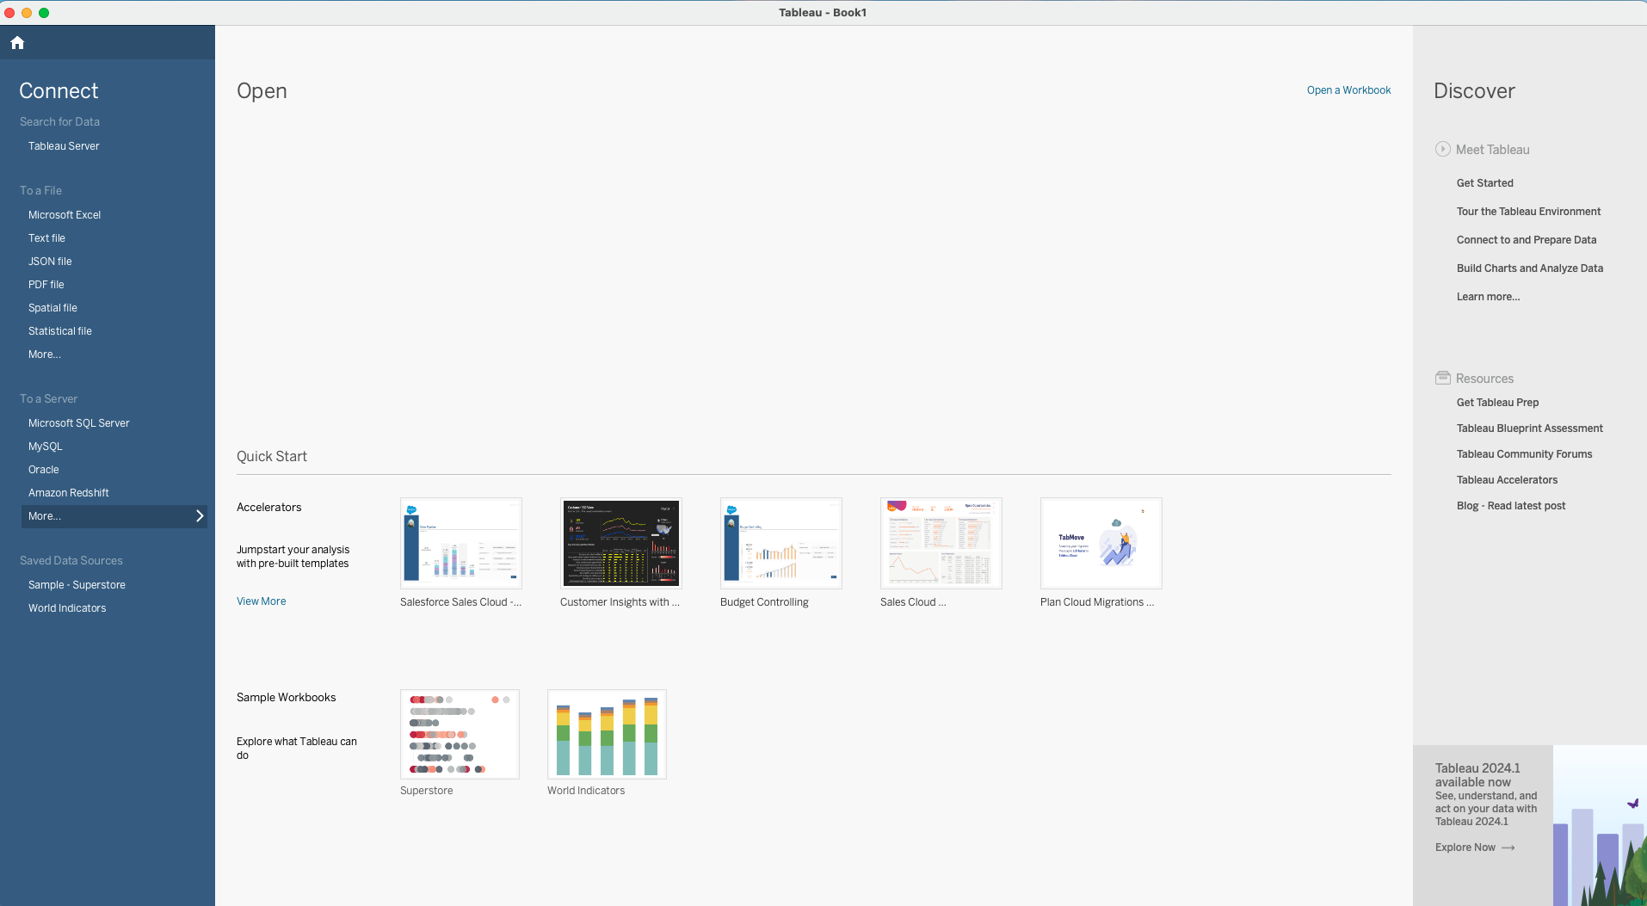Connect to a JSON file
The image size is (1647, 906).
click(50, 262)
